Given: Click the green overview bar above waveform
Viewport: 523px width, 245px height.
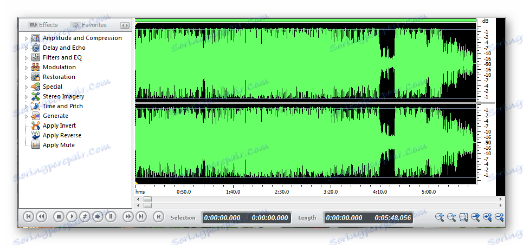Looking at the screenshot, I should pyautogui.click(x=305, y=21).
